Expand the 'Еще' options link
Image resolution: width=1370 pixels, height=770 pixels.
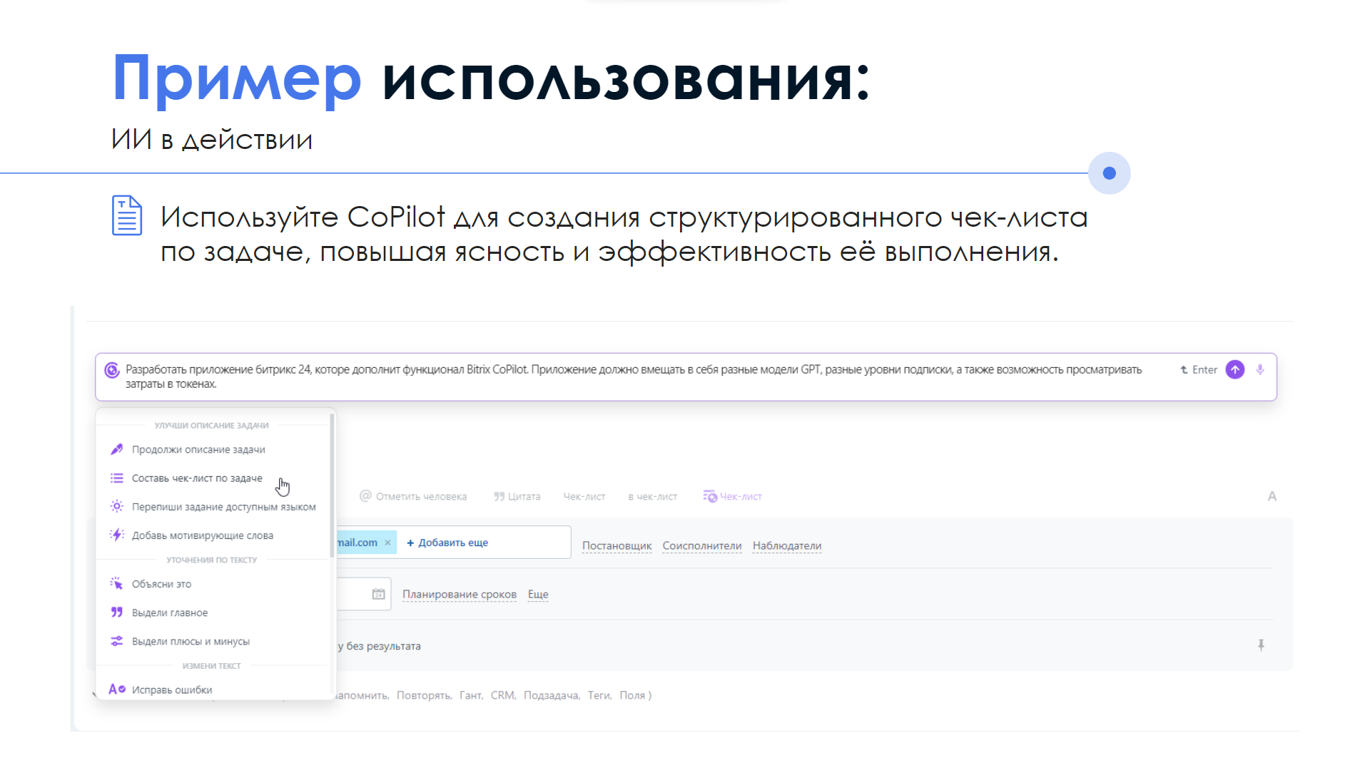click(538, 594)
